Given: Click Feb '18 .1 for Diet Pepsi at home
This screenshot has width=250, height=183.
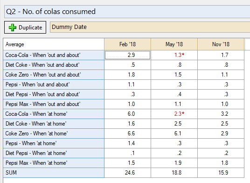Looking at the screenshot, I should pos(127,153).
